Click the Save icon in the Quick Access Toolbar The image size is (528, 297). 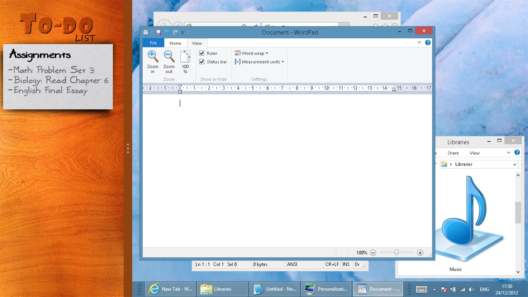tap(158, 32)
